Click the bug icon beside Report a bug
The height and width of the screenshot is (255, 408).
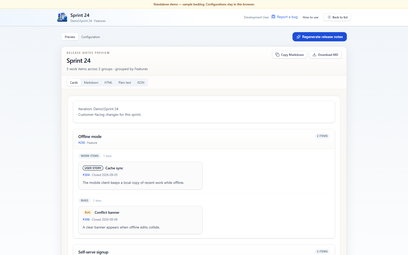coord(273,17)
